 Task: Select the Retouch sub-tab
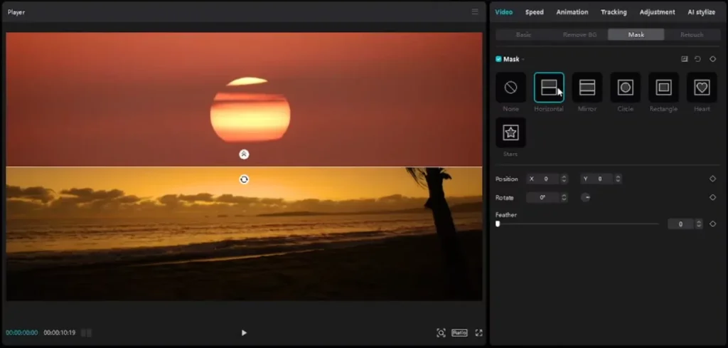pyautogui.click(x=692, y=34)
